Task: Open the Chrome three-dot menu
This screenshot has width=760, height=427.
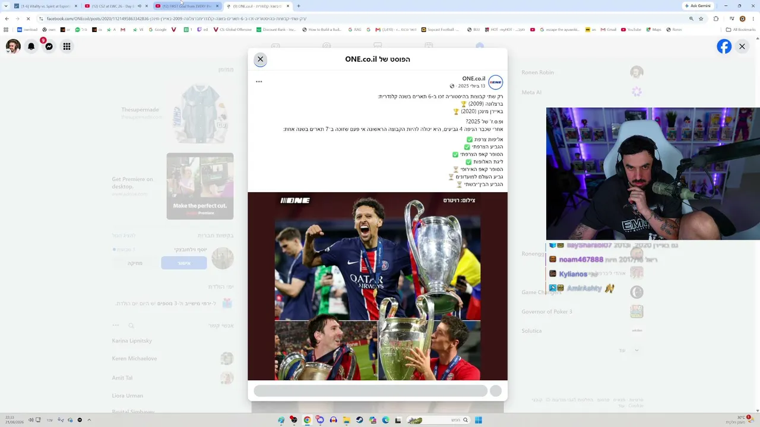Action: [753, 18]
